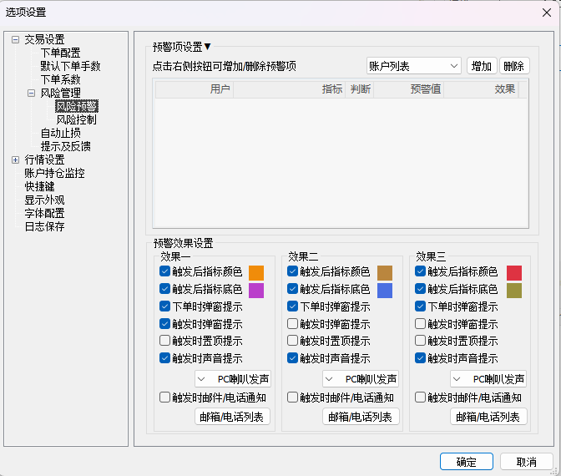Pick 效果一 orange indicator color swatch
The height and width of the screenshot is (476, 561).
click(256, 273)
